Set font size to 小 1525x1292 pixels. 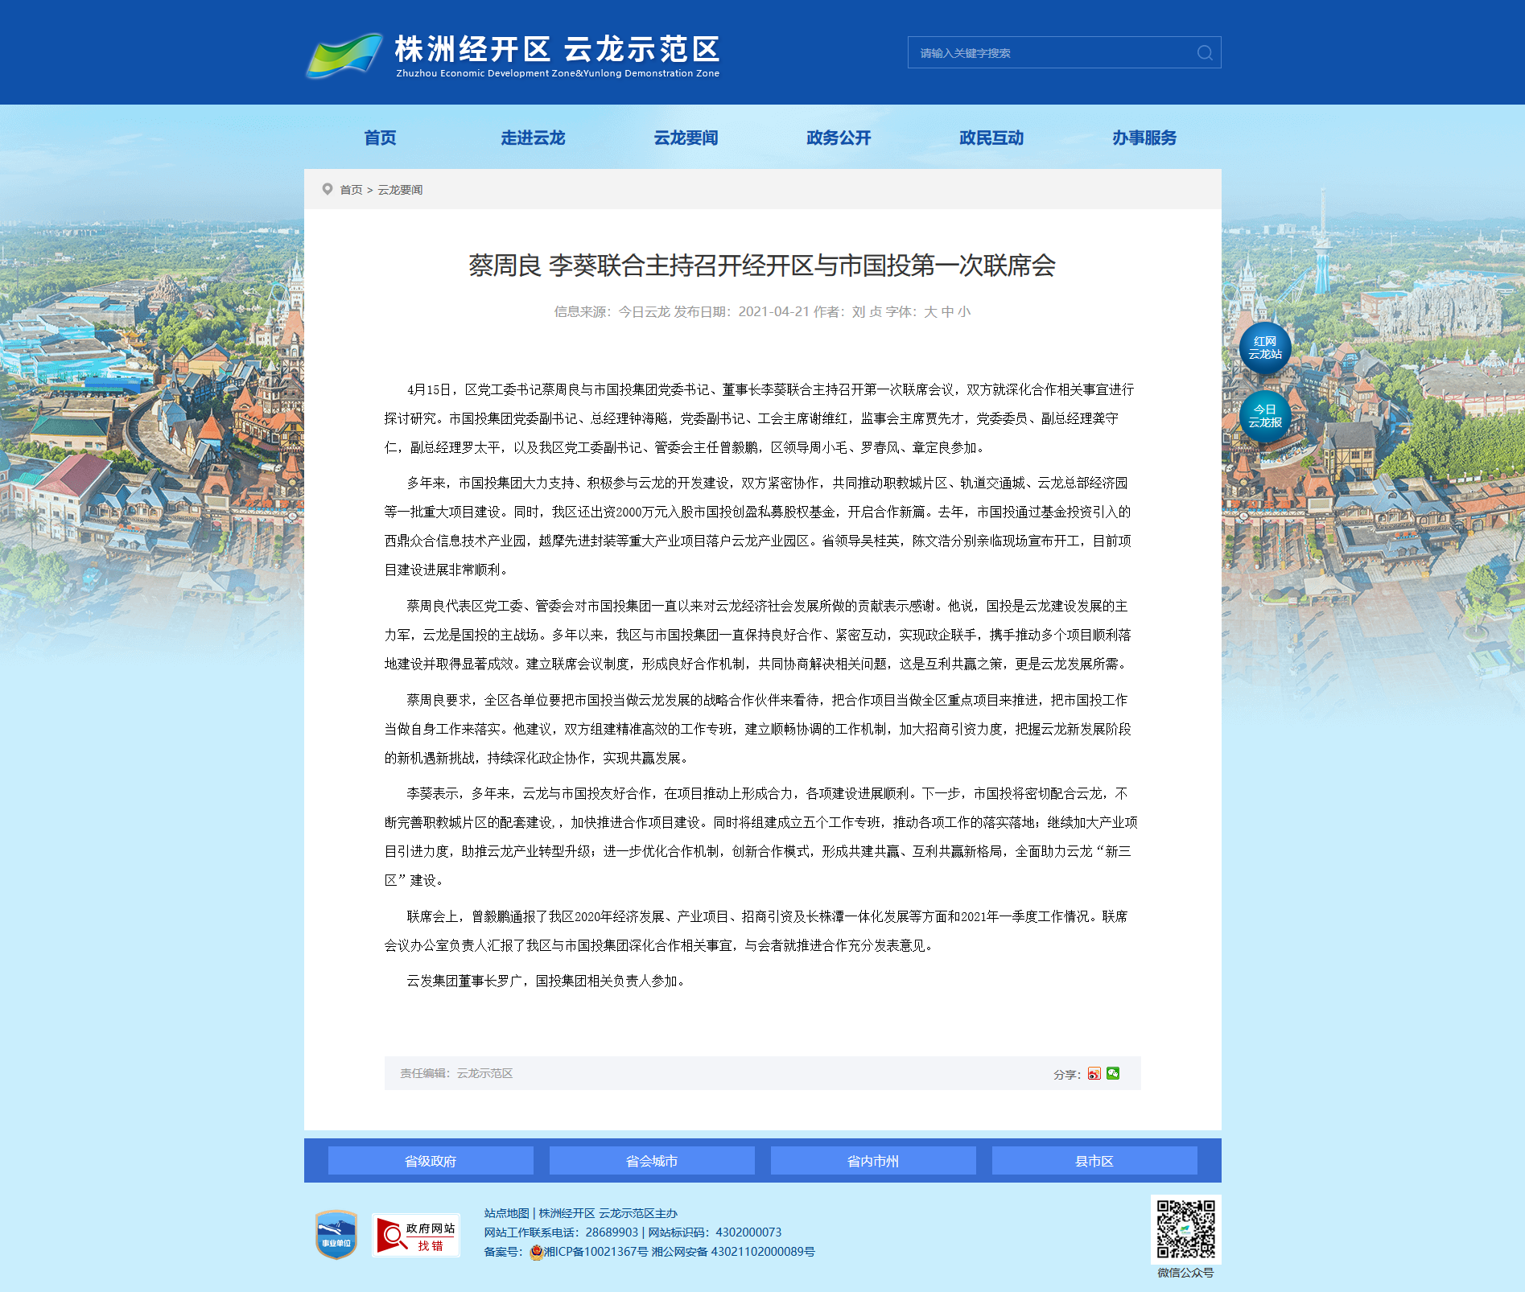[964, 312]
